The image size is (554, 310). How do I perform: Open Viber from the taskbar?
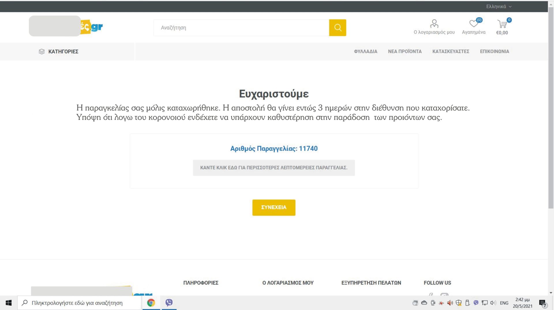169,303
